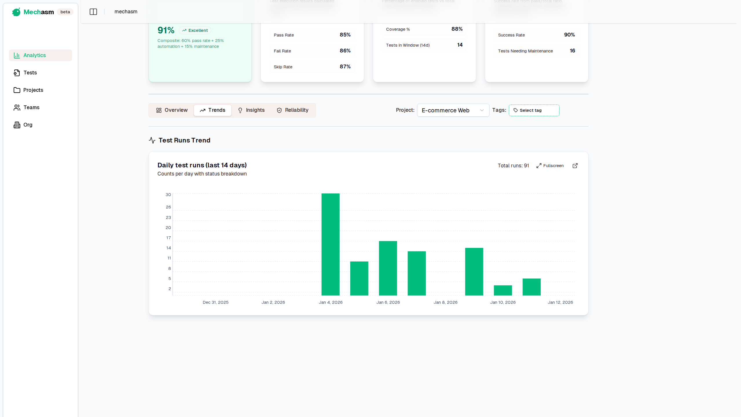
Task: Open the Tests sidebar icon
Action: (17, 73)
